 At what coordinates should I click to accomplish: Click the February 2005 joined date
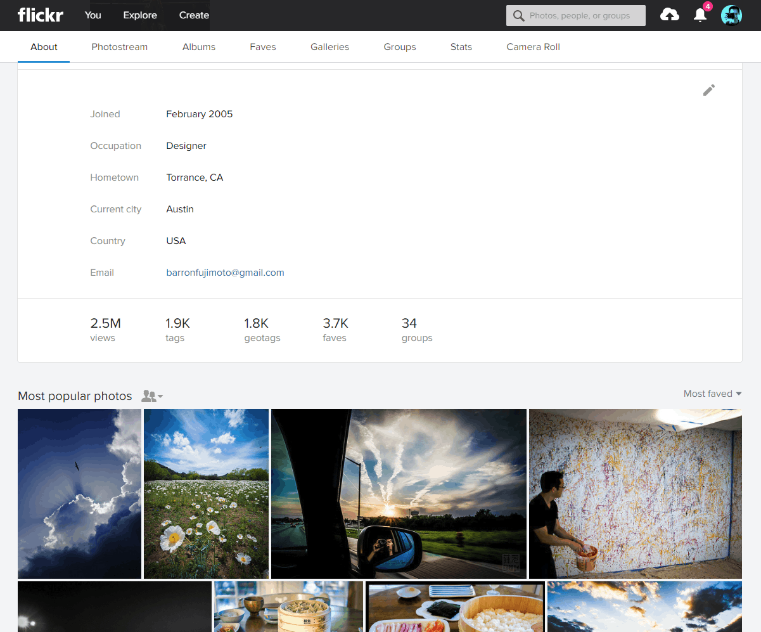200,114
